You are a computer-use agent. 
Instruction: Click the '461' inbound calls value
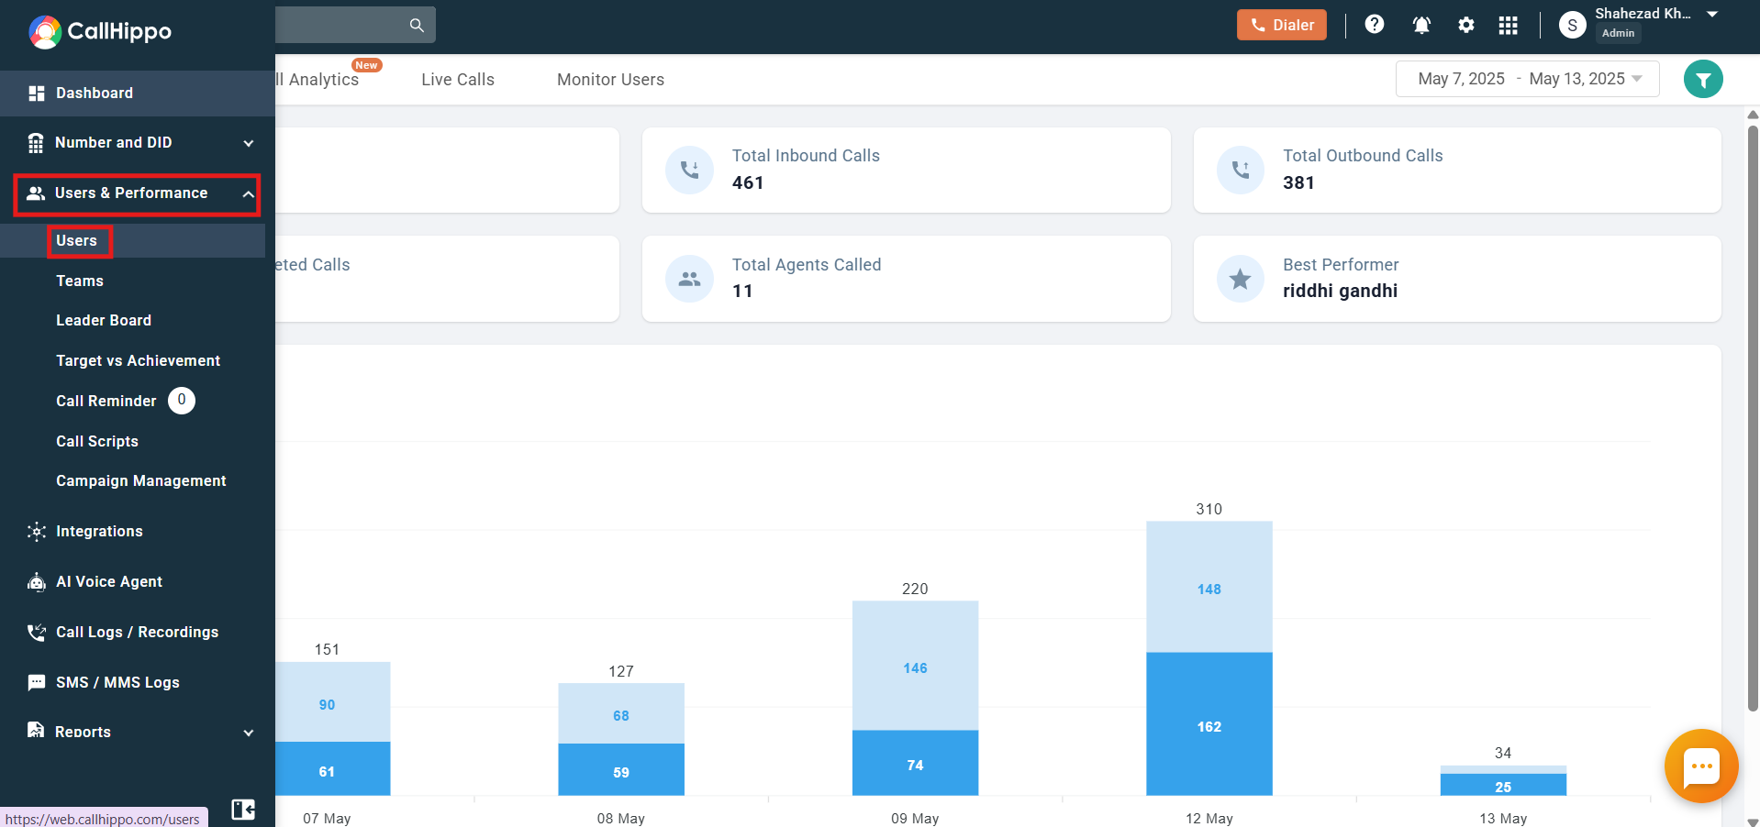pos(748,182)
